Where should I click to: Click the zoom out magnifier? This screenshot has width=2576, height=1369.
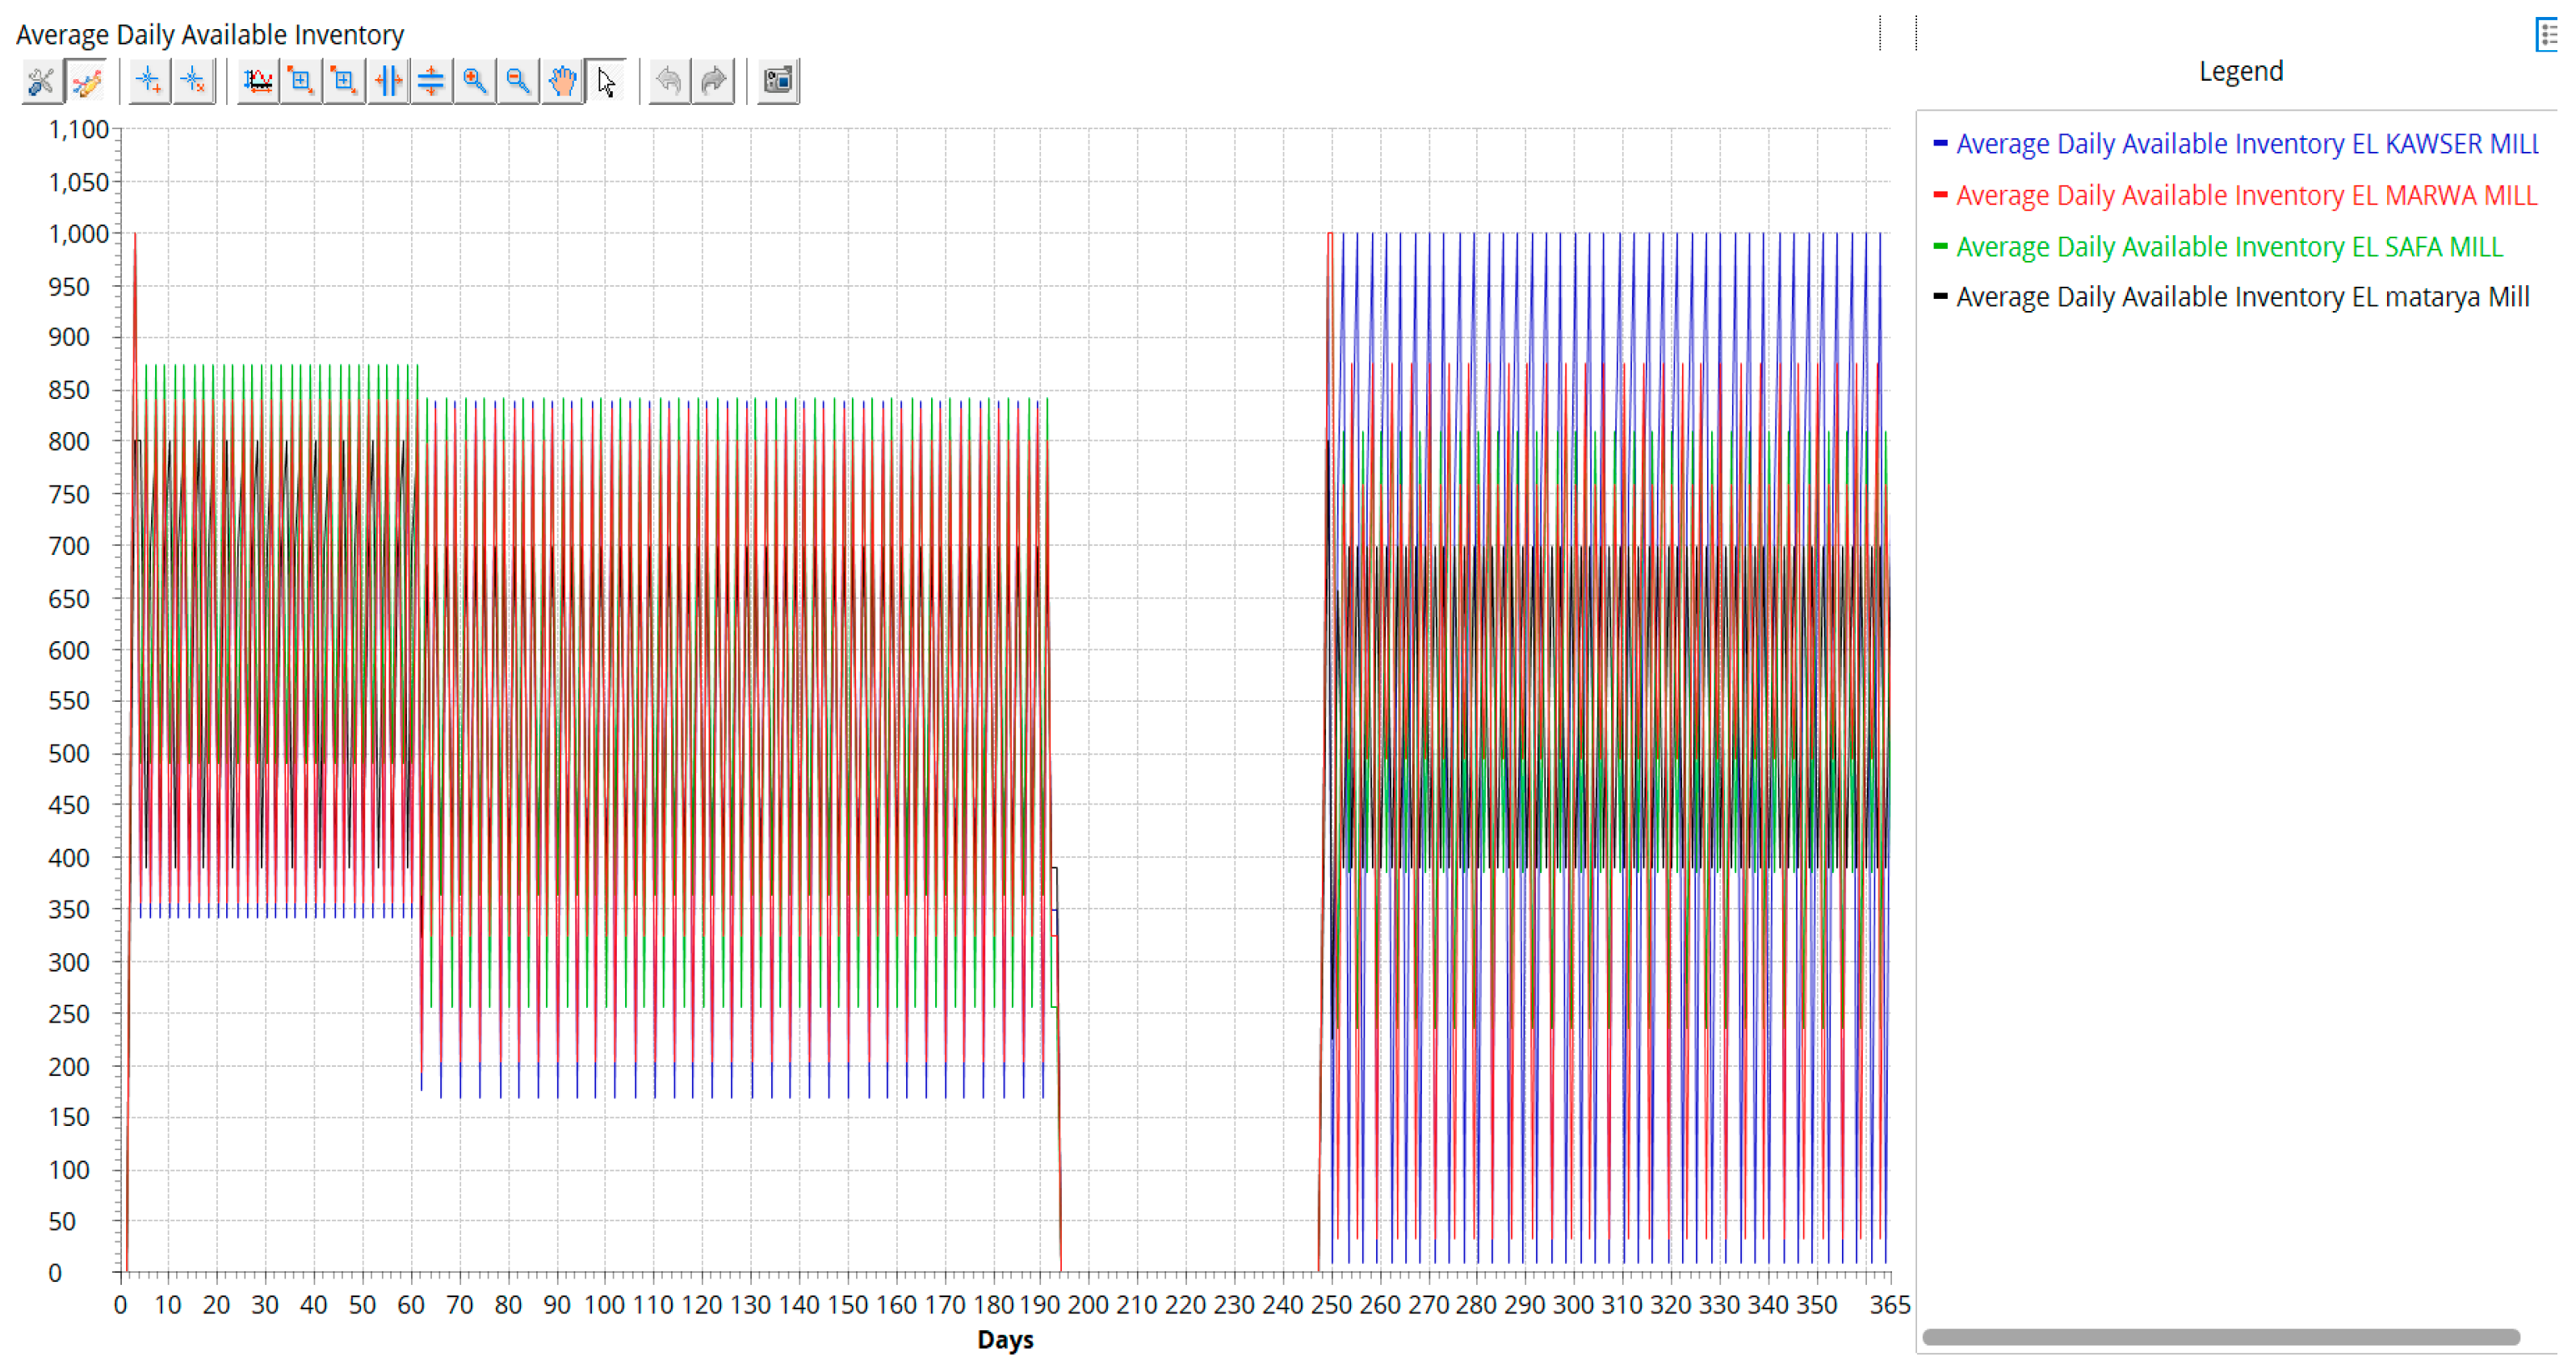(518, 81)
